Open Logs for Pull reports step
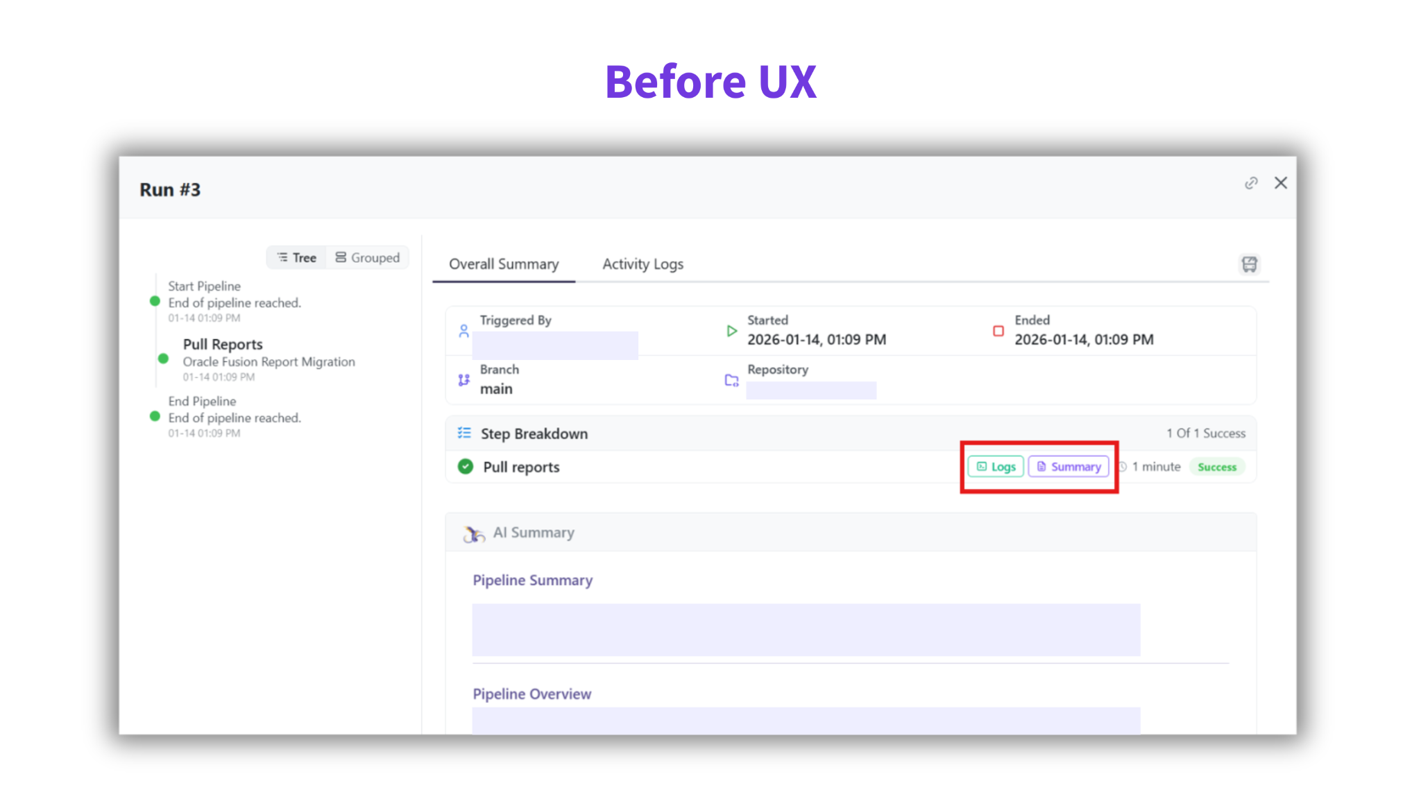1421x799 pixels. (x=996, y=467)
